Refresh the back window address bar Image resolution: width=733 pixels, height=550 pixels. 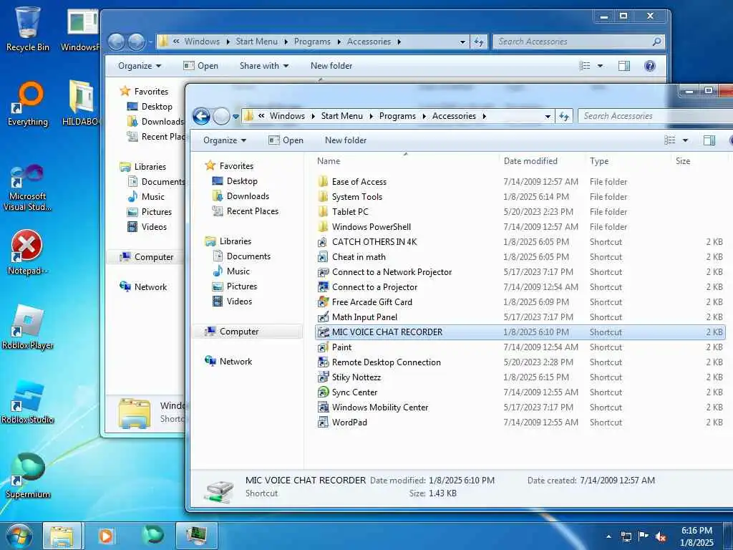pos(479,42)
